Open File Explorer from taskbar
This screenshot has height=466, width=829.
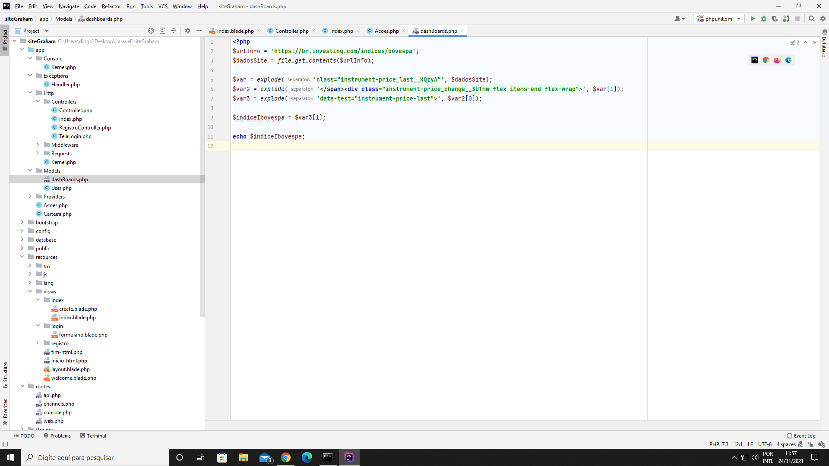[244, 457]
